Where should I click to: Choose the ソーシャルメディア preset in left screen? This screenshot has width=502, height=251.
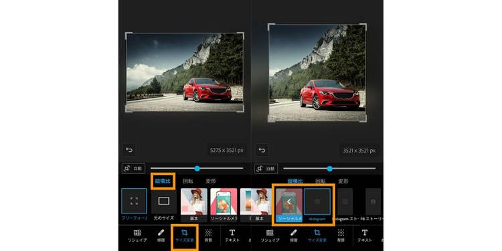(224, 205)
